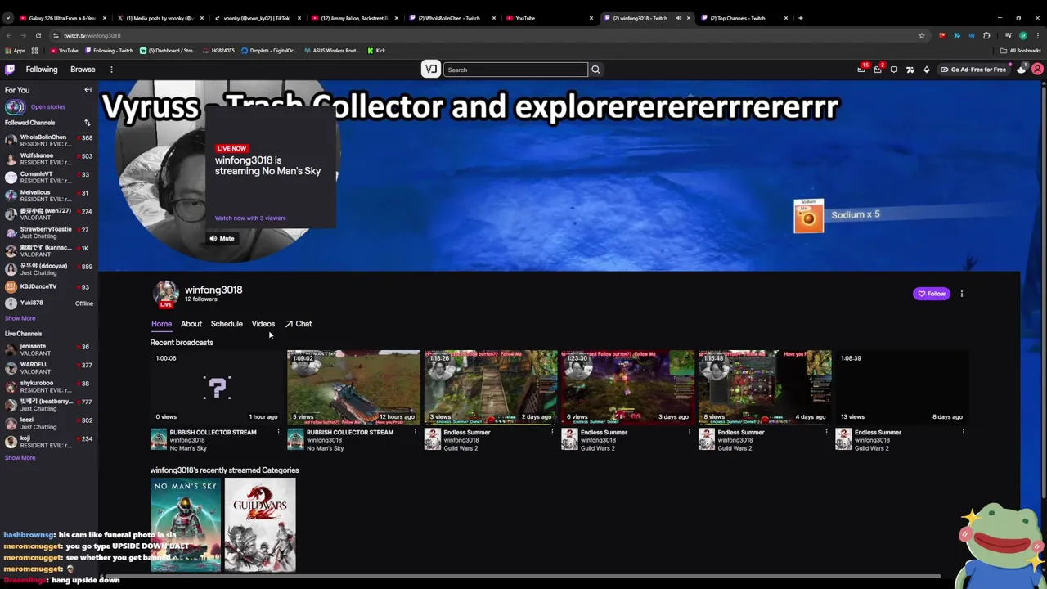Open the three-dot options next to Follow
This screenshot has width=1047, height=589.
coord(962,294)
